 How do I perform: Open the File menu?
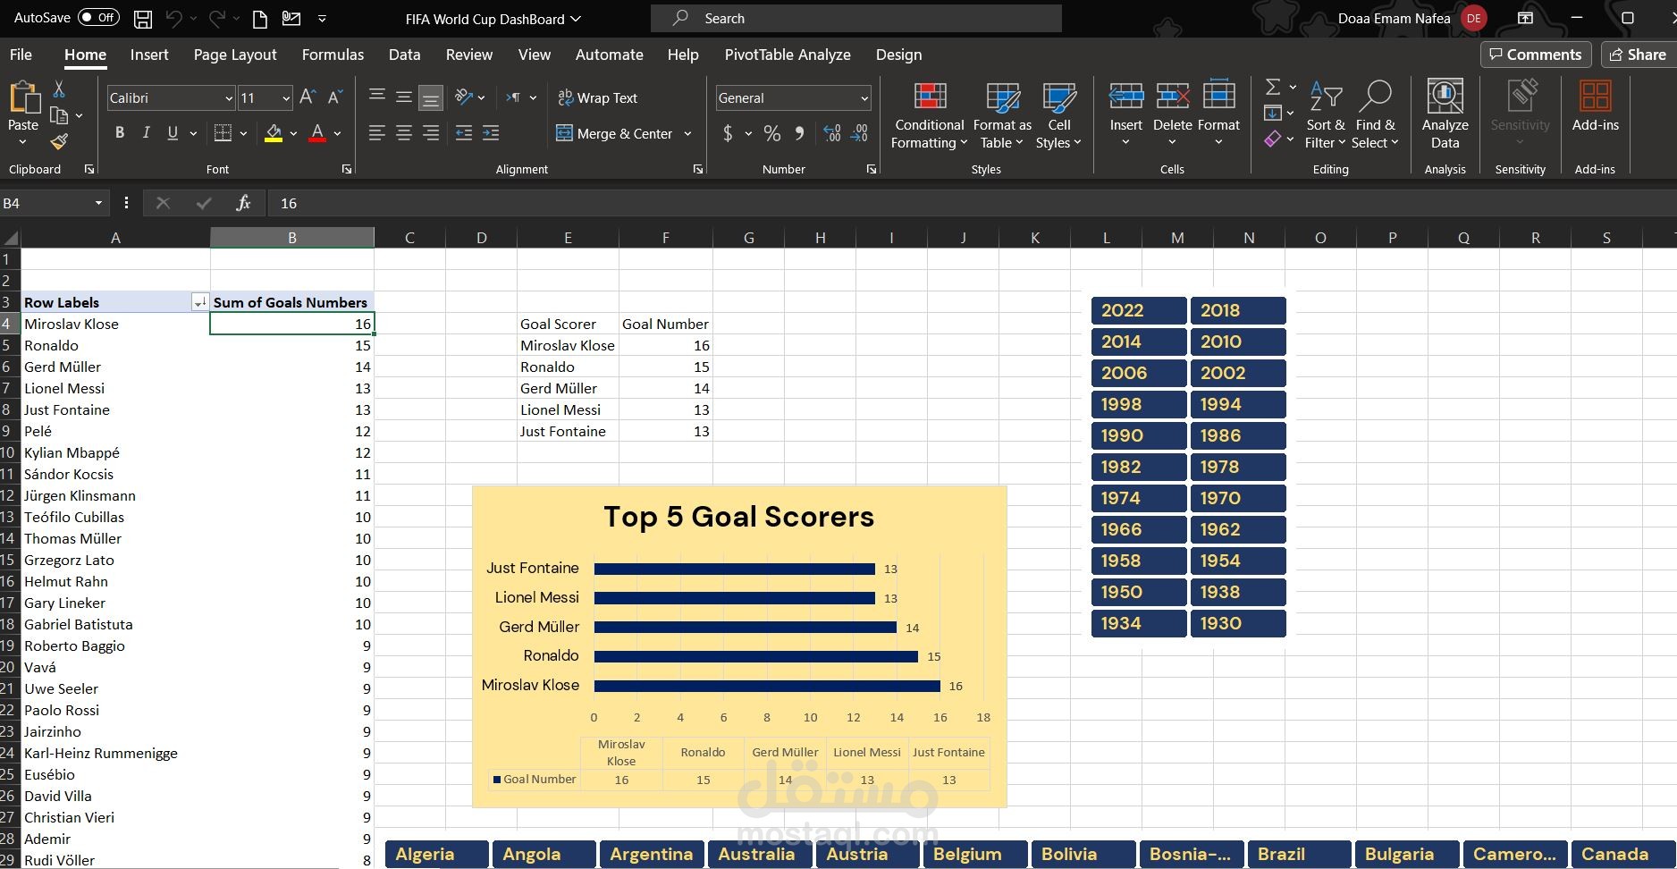tap(21, 55)
